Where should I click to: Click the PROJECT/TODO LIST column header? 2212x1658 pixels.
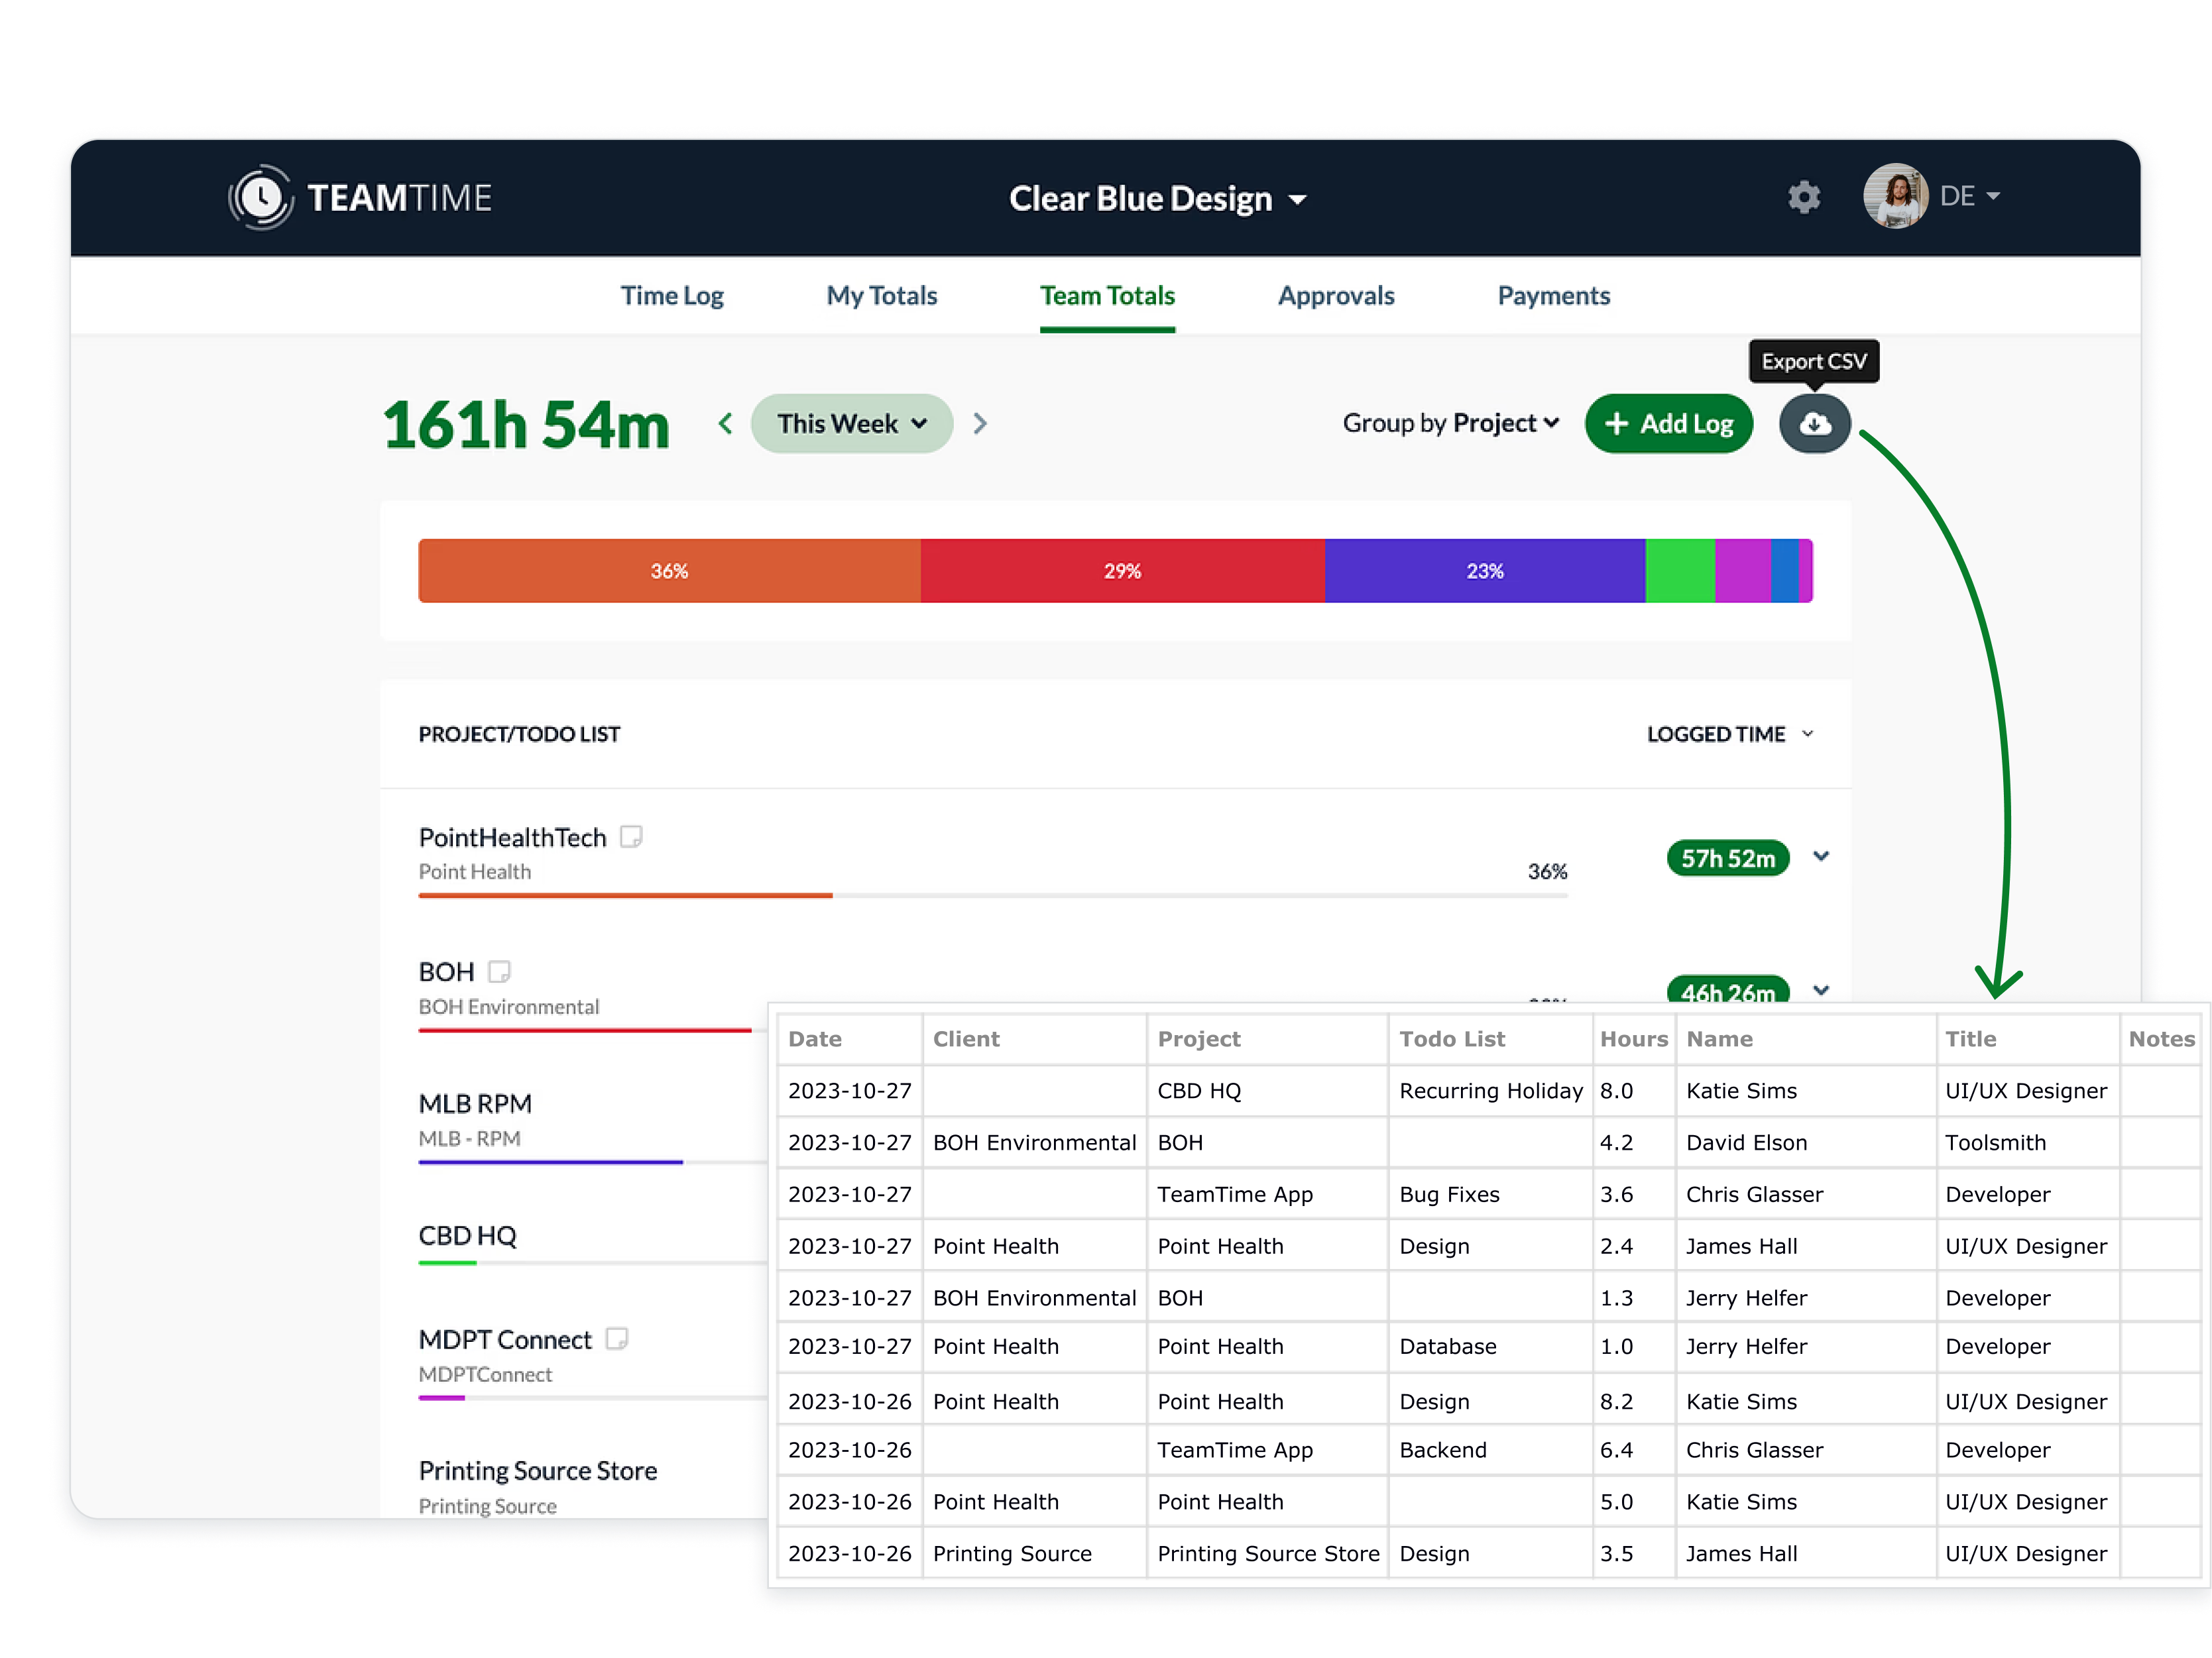[519, 734]
